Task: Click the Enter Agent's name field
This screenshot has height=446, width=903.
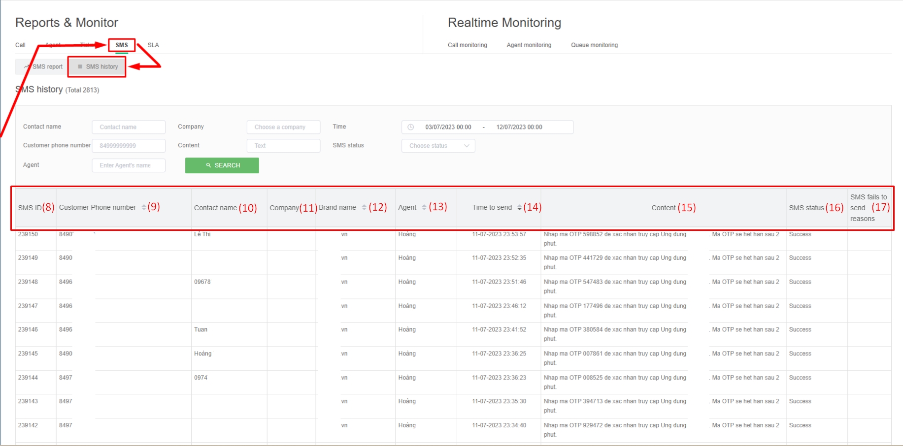Action: (128, 165)
